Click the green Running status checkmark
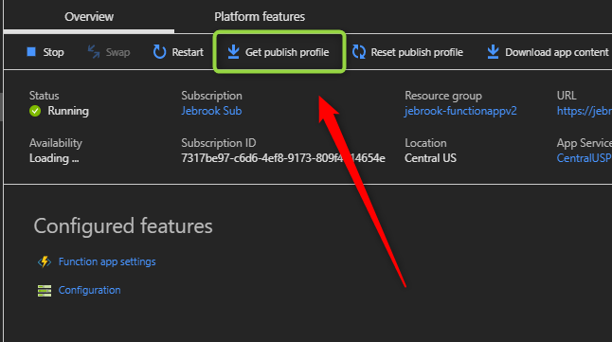The height and width of the screenshot is (342, 612). coord(35,111)
